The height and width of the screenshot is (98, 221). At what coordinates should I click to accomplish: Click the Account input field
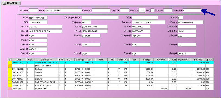pyautogui.click(x=33, y=10)
